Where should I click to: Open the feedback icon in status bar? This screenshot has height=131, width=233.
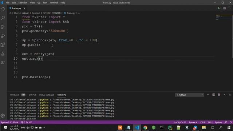pyautogui.click(x=226, y=122)
